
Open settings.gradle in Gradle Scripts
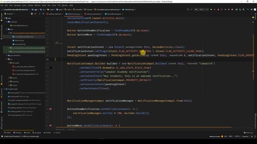(x=20, y=112)
